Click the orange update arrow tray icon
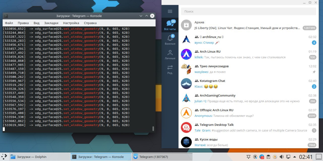 [275, 157]
